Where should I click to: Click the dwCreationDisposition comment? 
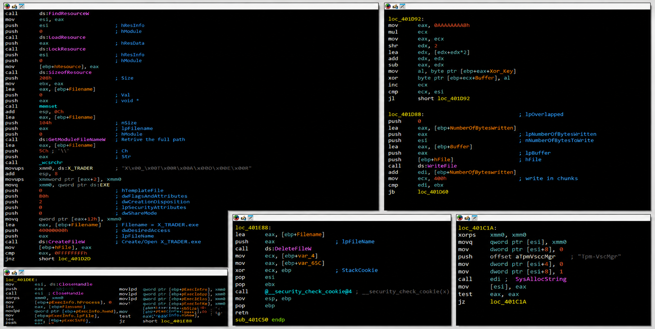tap(156, 202)
